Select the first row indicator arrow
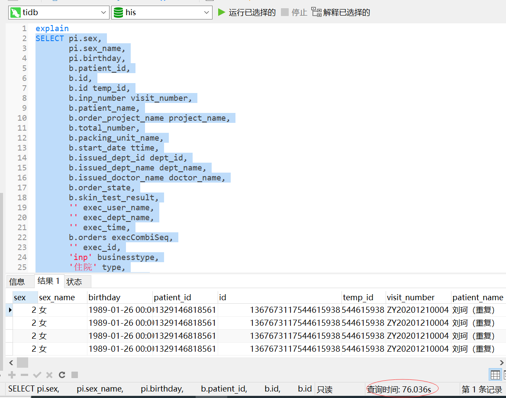The image size is (506, 398). (x=10, y=310)
